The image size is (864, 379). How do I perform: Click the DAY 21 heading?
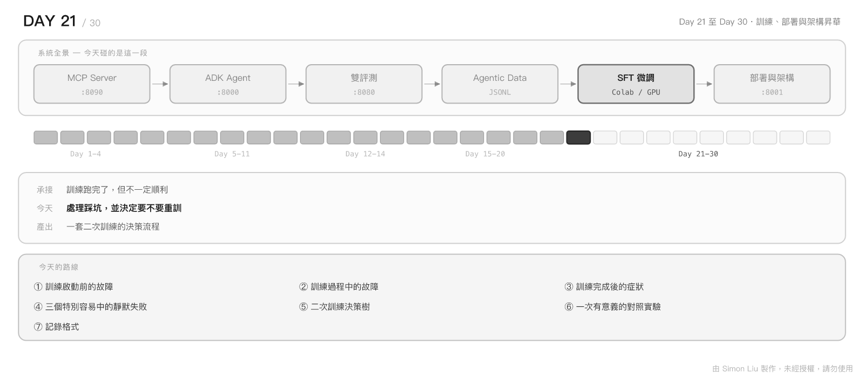tap(50, 21)
